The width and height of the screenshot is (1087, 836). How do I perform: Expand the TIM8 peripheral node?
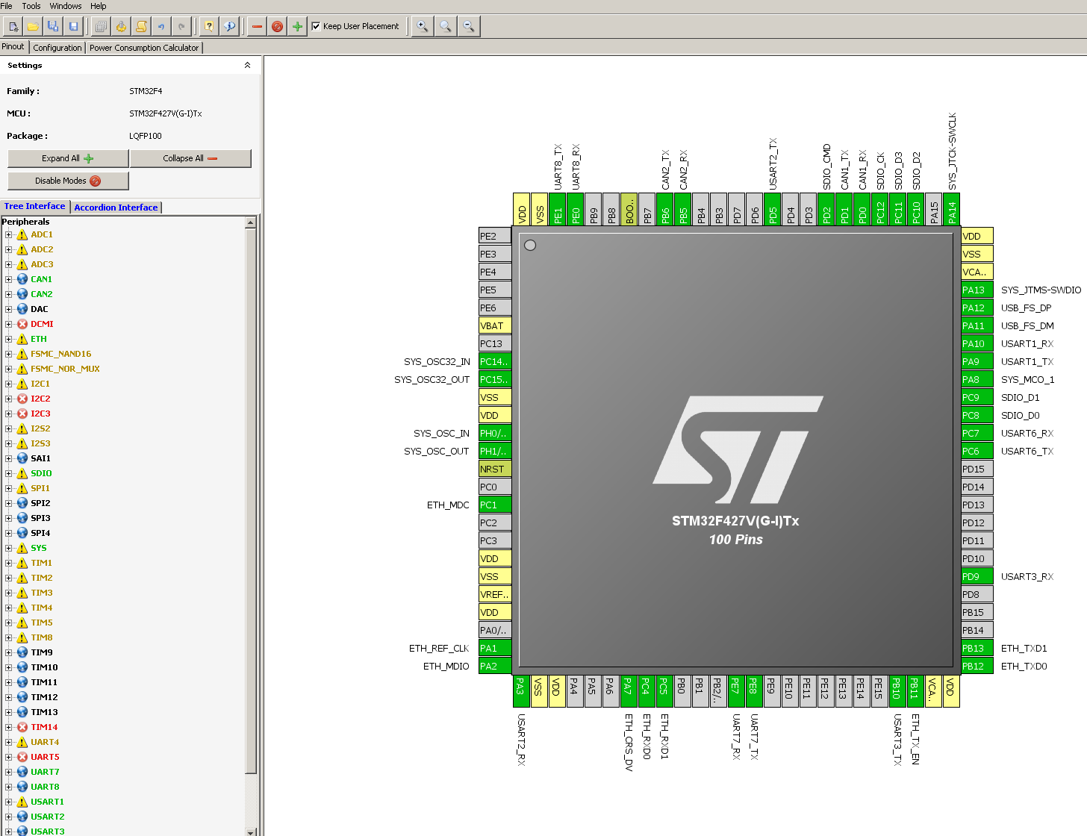click(9, 637)
